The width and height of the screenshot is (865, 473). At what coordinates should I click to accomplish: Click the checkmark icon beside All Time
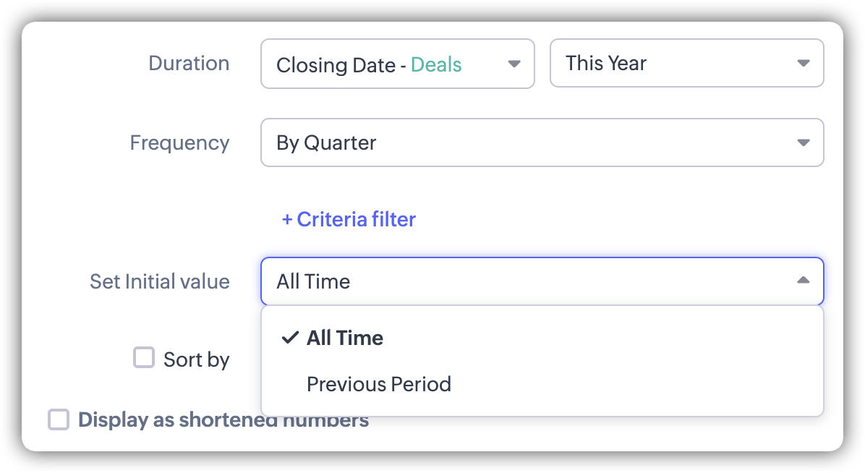290,338
